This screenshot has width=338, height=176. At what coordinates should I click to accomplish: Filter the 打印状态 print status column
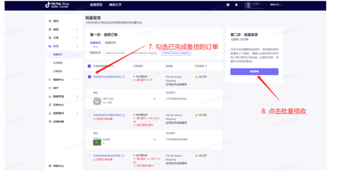point(206,66)
